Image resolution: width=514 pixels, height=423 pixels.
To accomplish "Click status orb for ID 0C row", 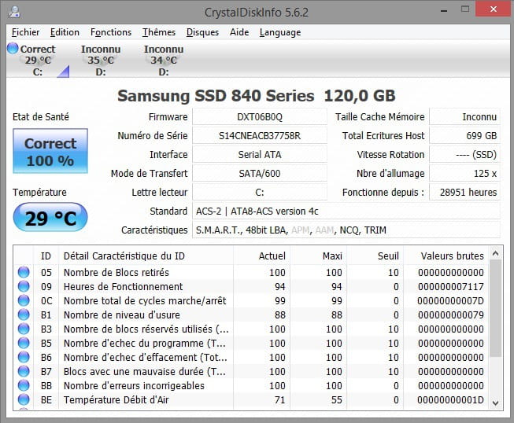I will click(x=24, y=300).
